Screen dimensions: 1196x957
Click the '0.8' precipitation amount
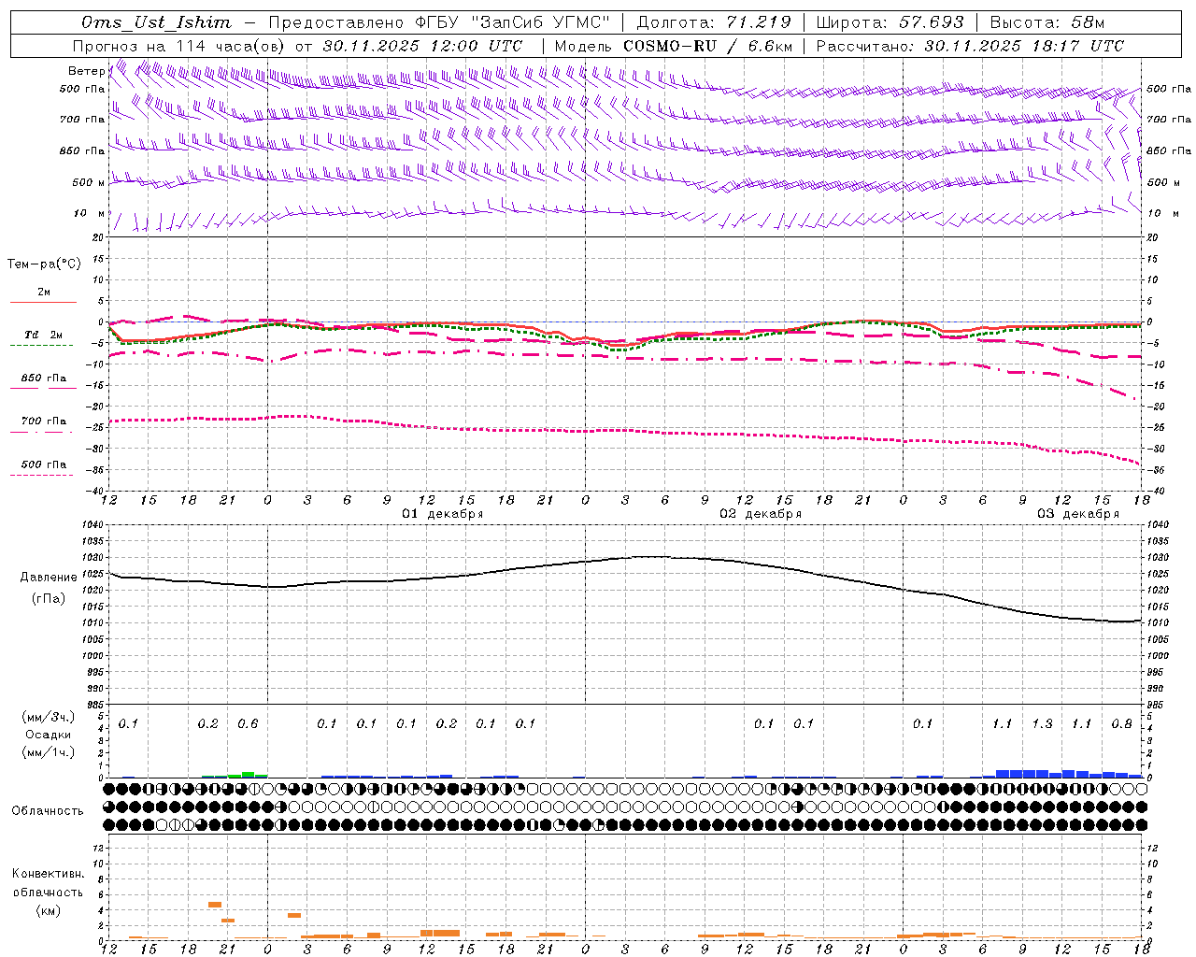coord(1122,723)
